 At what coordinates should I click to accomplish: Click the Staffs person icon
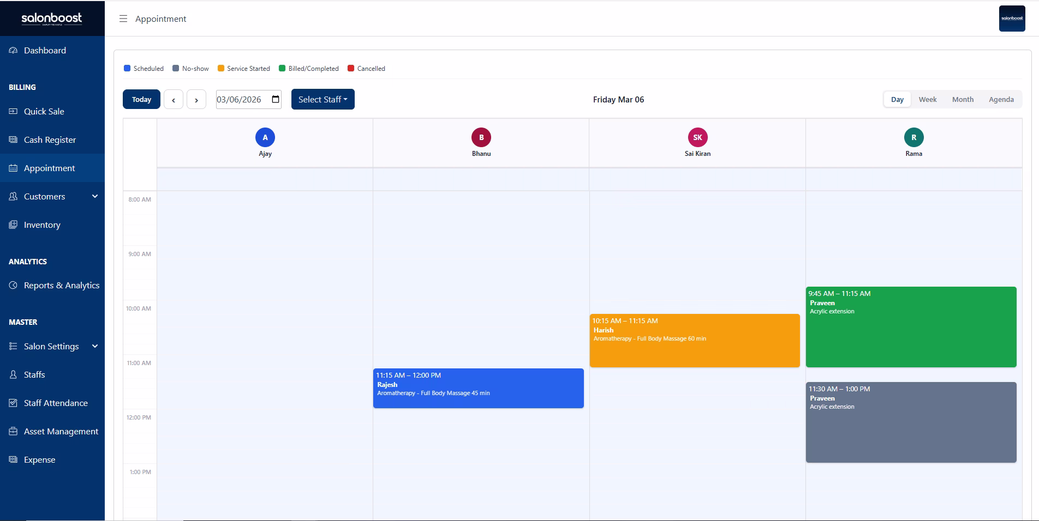click(13, 374)
